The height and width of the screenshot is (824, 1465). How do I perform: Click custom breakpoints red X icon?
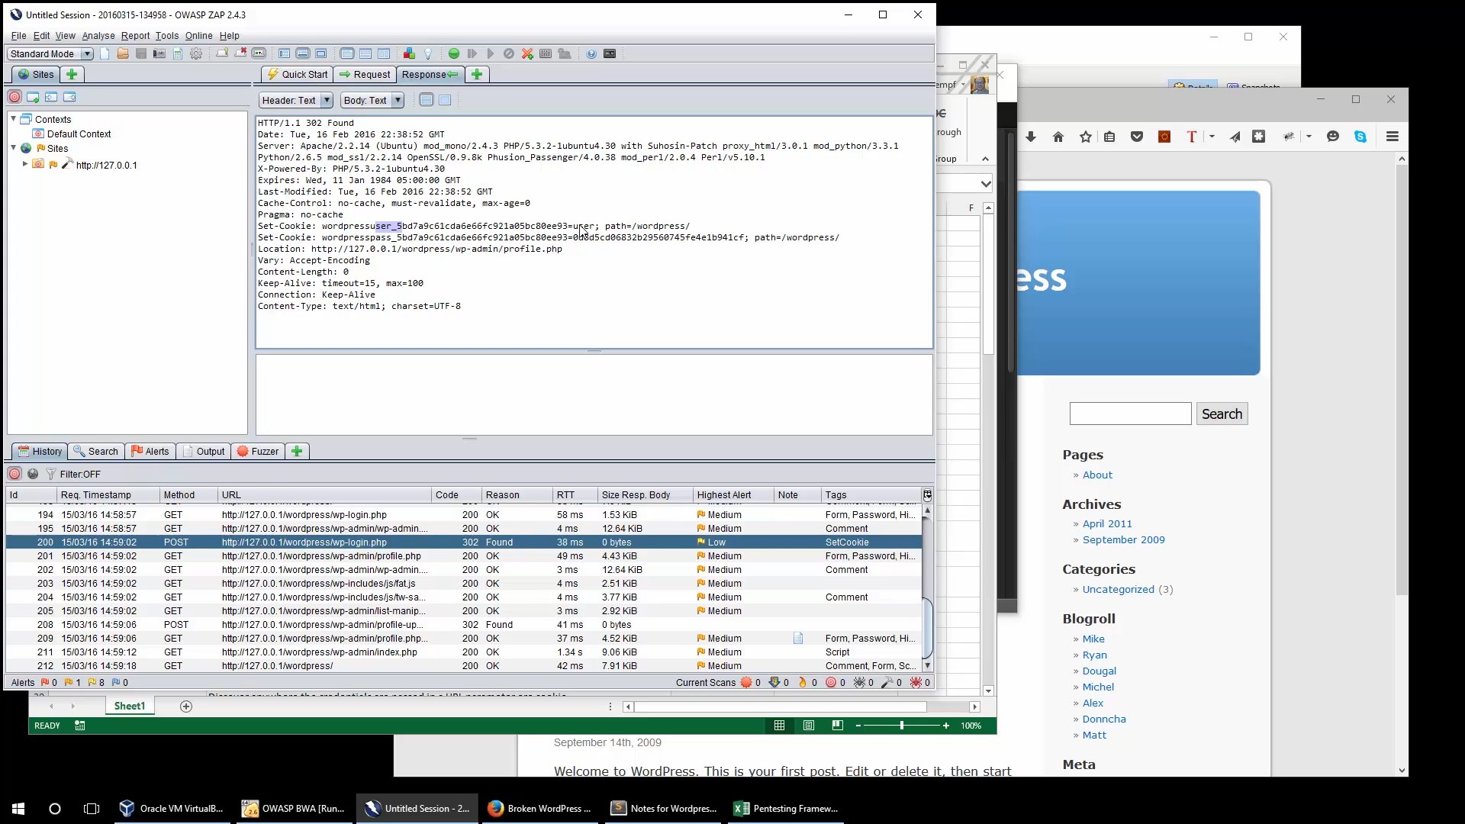pyautogui.click(x=527, y=53)
